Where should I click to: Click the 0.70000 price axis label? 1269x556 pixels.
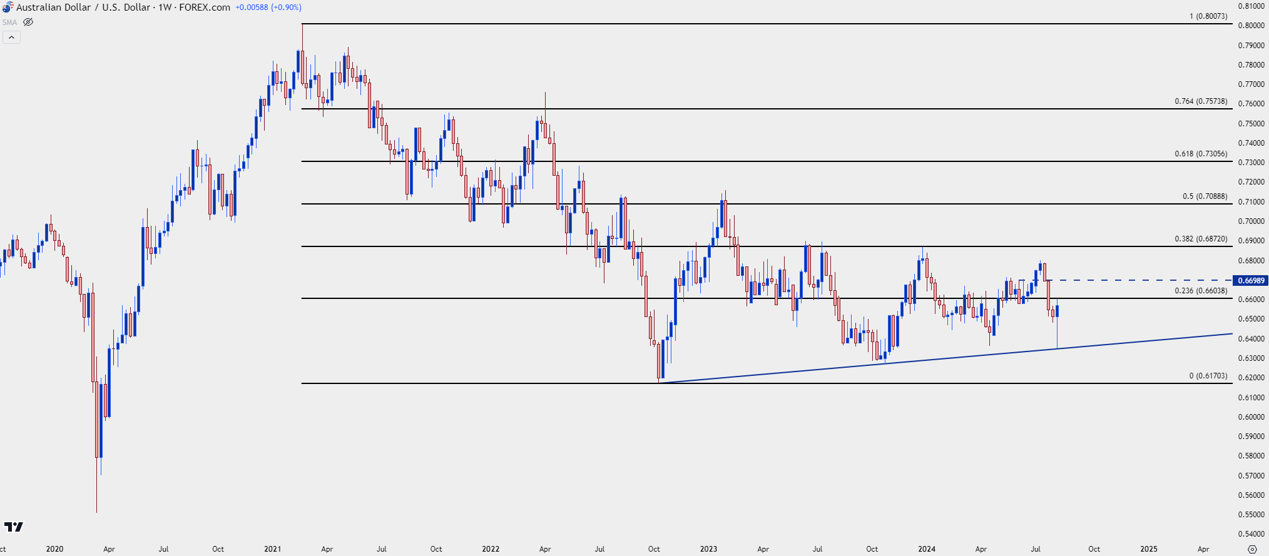tap(1251, 221)
